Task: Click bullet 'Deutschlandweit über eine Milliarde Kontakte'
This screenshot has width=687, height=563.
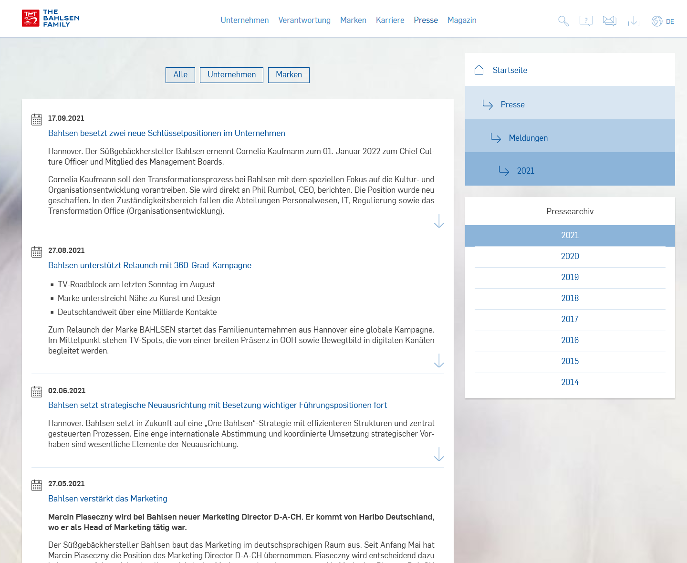Action: click(x=137, y=312)
